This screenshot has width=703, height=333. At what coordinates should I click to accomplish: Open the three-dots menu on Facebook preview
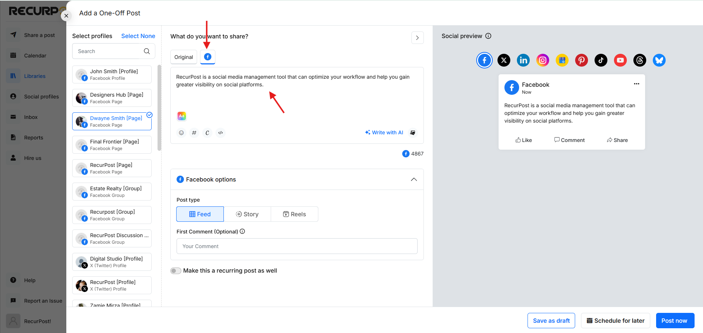[637, 84]
